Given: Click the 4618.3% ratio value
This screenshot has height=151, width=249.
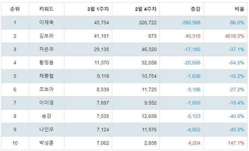Looking at the screenshot, I should [x=235, y=36].
